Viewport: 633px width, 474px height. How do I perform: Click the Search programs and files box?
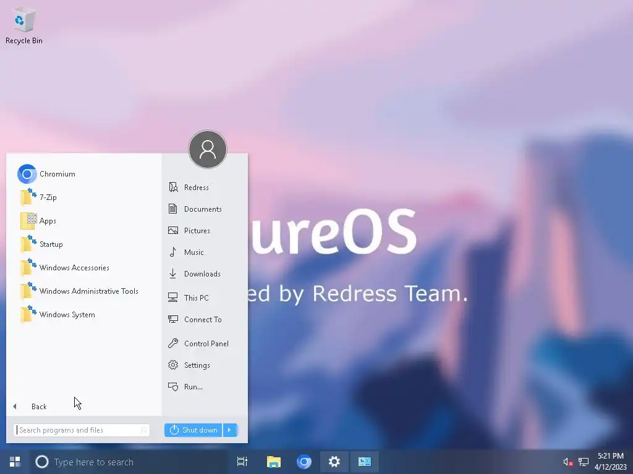tap(82, 430)
